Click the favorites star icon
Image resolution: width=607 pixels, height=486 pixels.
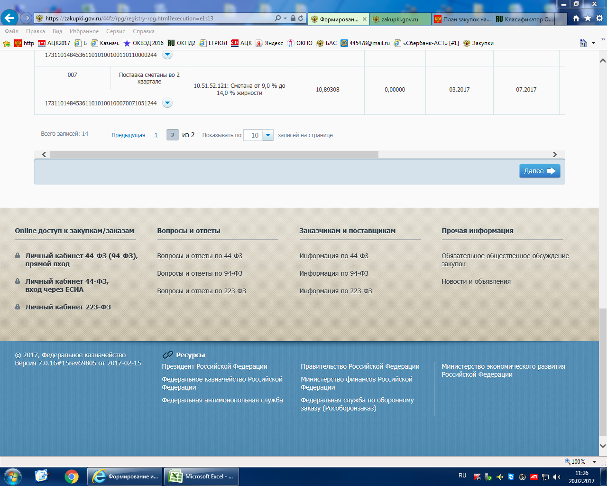[x=588, y=19]
